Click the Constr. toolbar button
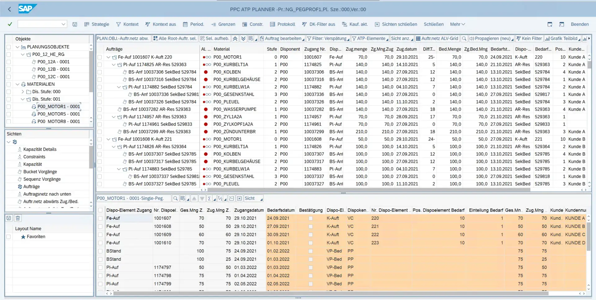596x300 pixels. tap(253, 24)
